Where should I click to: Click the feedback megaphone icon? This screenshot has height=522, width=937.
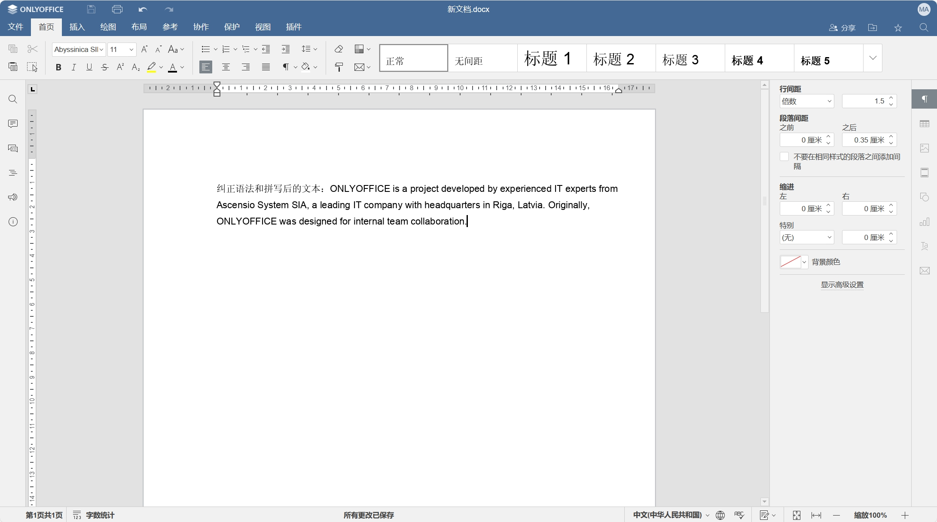coord(13,197)
